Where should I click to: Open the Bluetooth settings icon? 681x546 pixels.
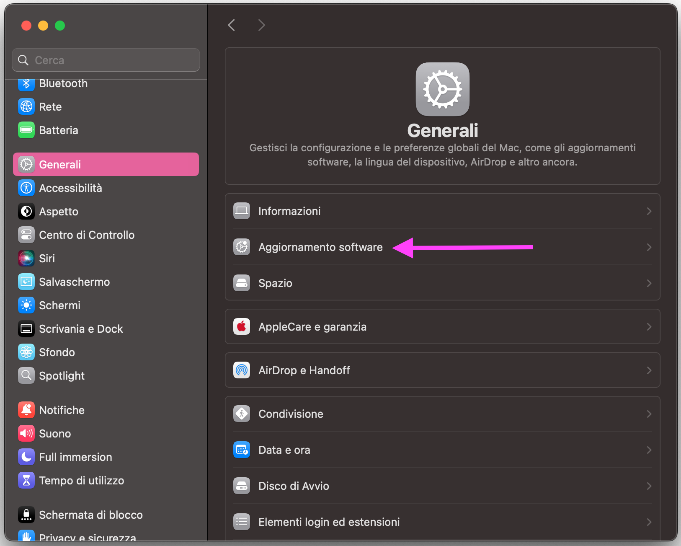point(26,83)
